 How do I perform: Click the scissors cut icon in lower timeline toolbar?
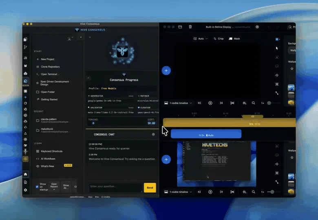232,192
